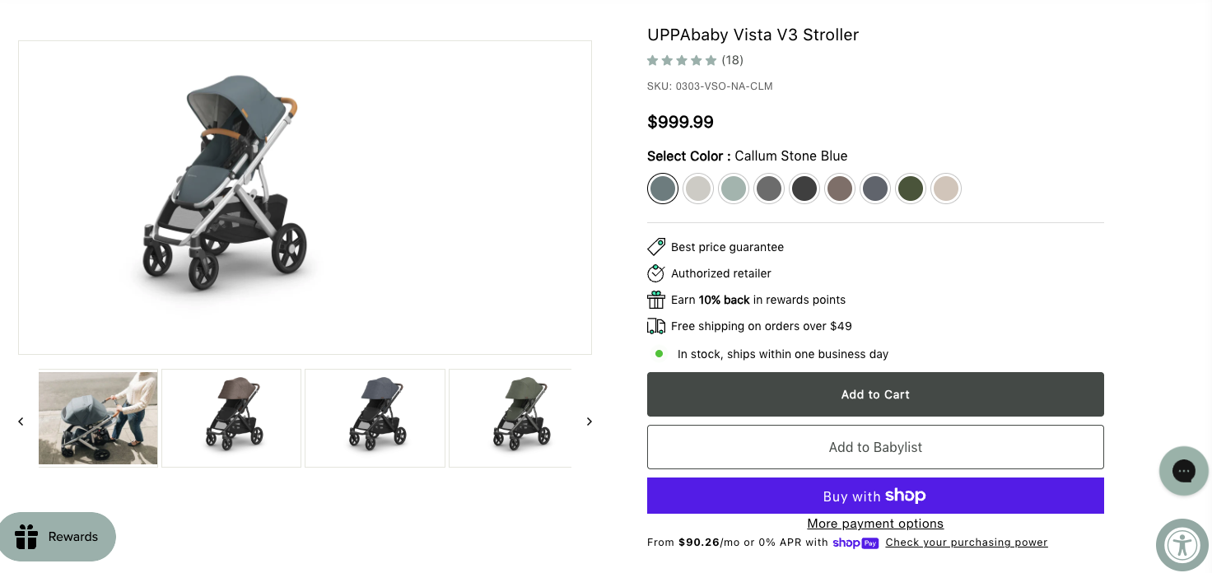This screenshot has height=573, width=1212.
Task: Pick the brown taupe color swatch
Action: pyautogui.click(x=840, y=189)
